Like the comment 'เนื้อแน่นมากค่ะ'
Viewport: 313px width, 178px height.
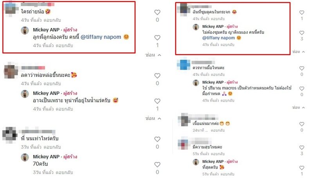point(302,124)
